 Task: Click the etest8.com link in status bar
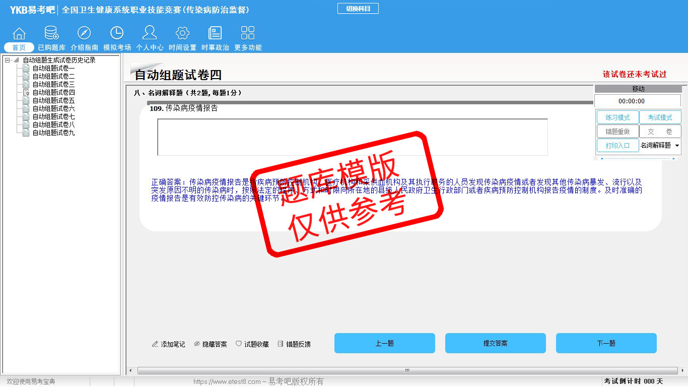227,381
